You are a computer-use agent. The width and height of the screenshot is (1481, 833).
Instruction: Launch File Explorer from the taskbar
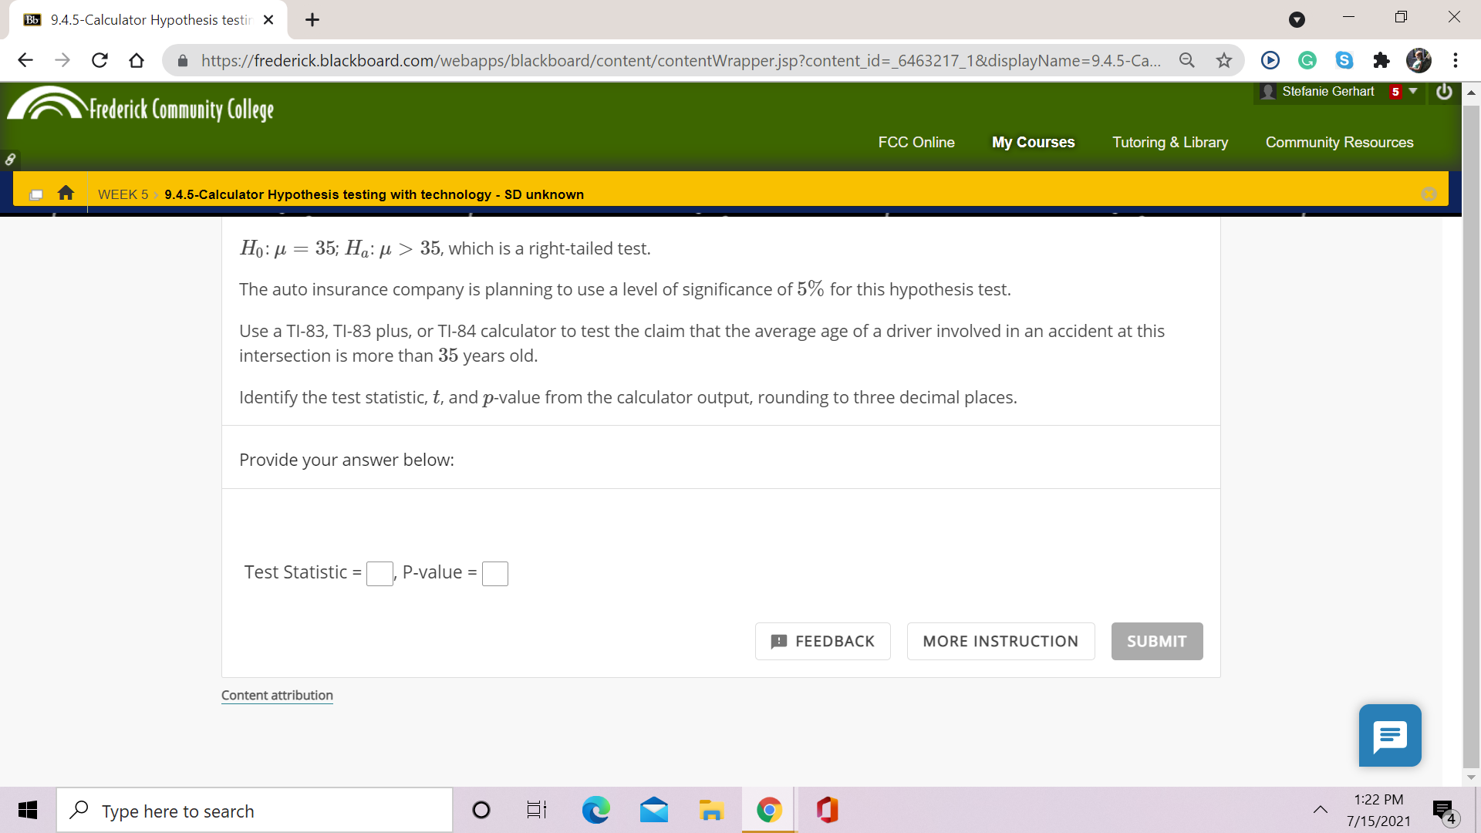711,810
